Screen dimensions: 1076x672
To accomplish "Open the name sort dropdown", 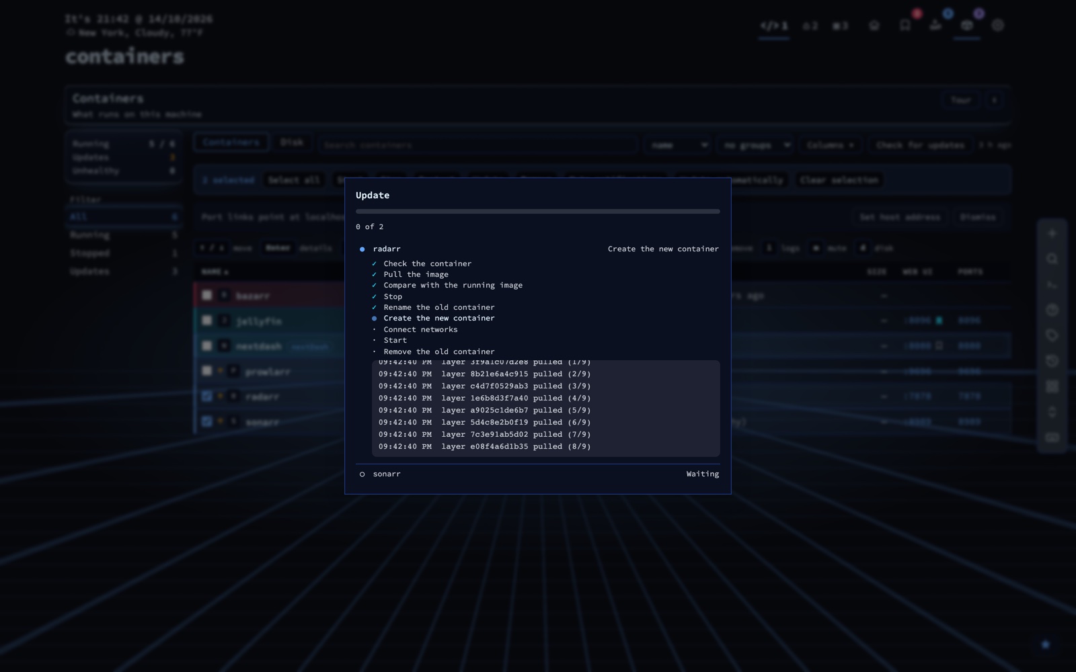I will point(677,144).
